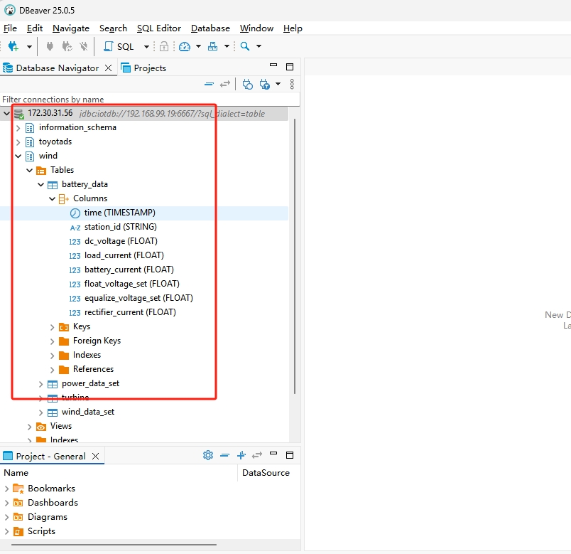Select the wind_data_set table

pos(87,412)
